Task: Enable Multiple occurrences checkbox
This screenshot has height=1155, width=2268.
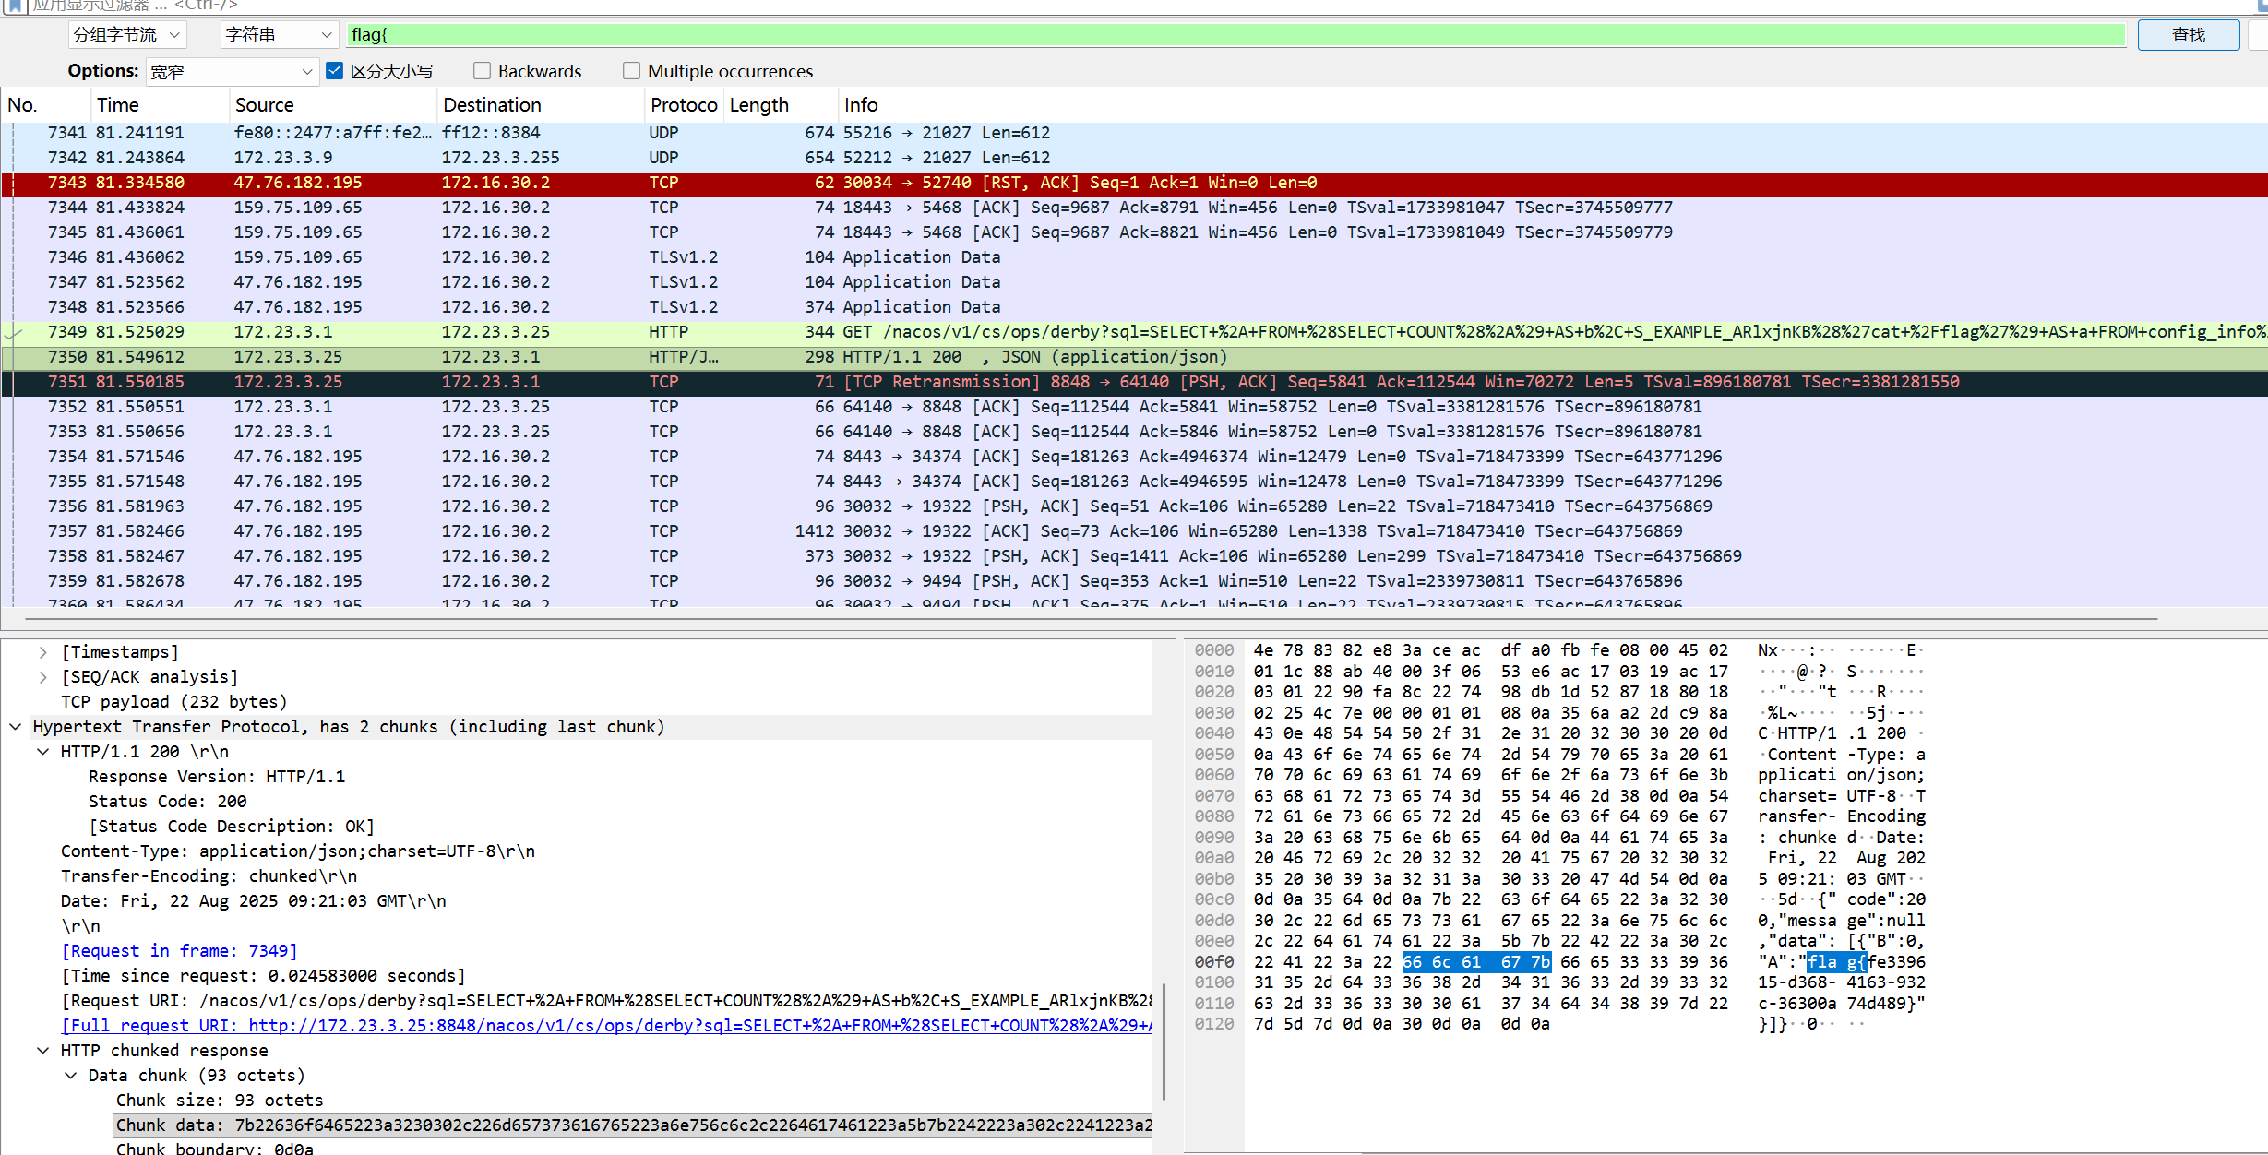Action: (631, 71)
